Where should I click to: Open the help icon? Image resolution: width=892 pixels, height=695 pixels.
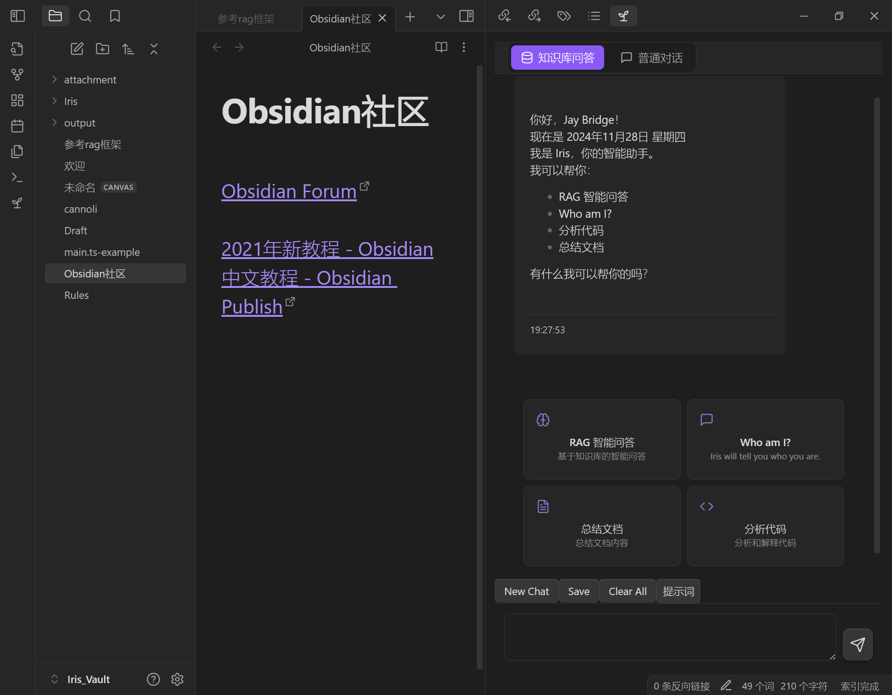(154, 679)
